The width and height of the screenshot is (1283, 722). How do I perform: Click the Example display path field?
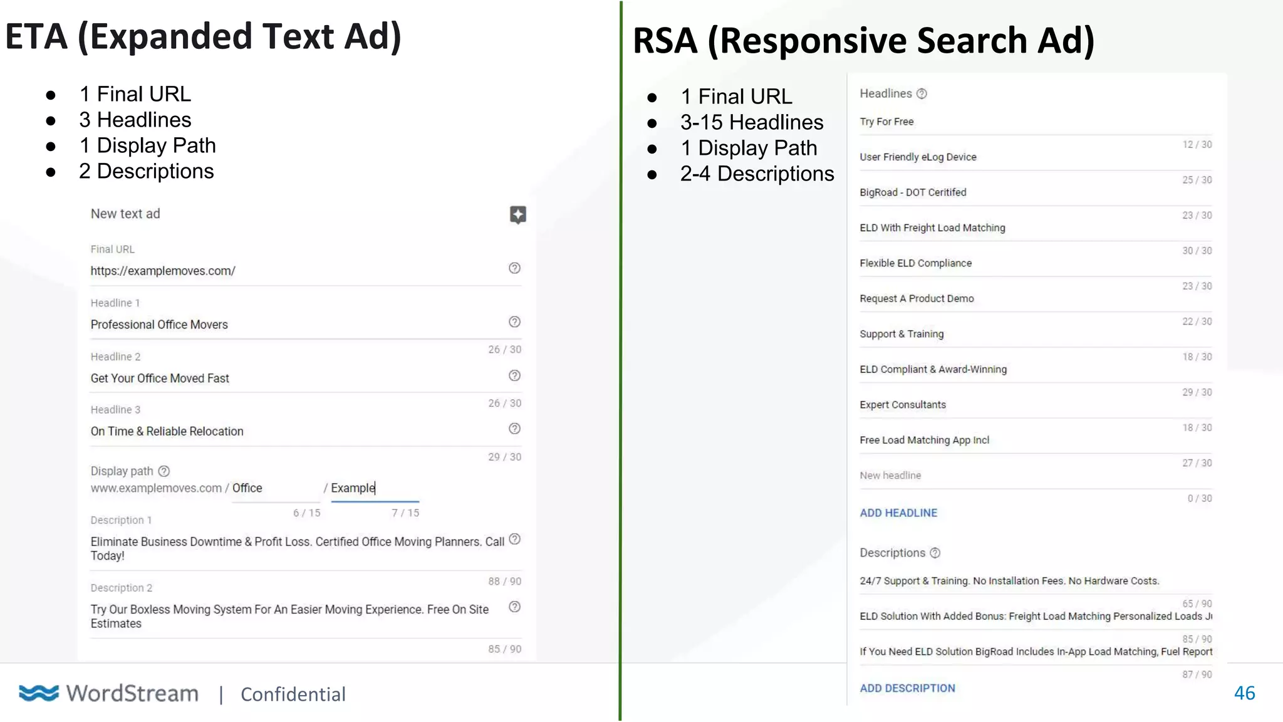pos(375,488)
